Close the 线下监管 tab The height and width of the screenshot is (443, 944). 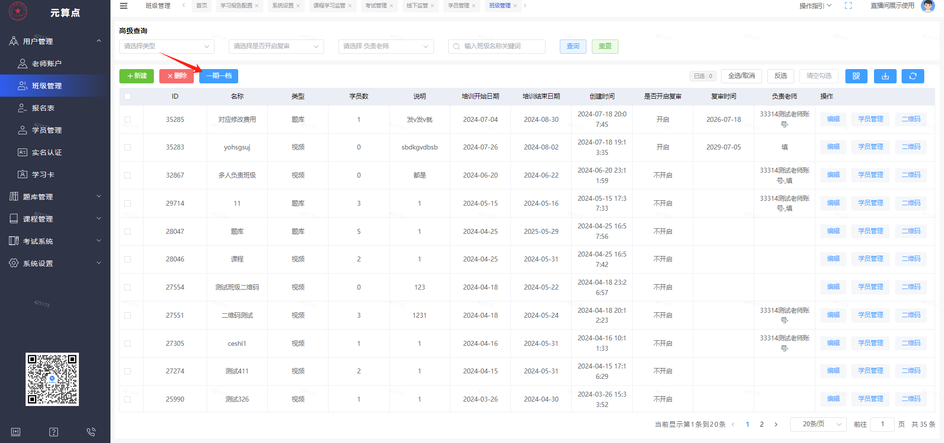coord(432,6)
